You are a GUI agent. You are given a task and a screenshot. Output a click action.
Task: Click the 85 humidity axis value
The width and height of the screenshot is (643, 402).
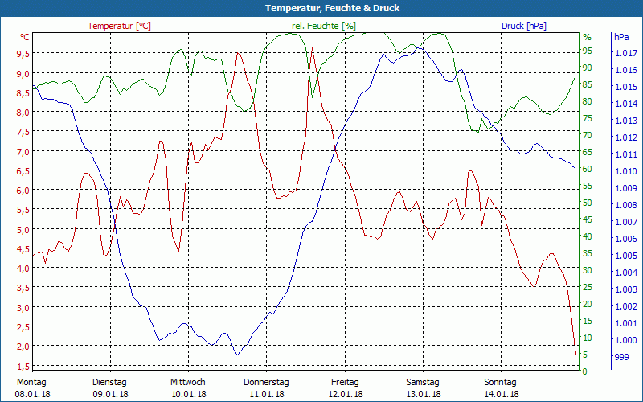coord(588,84)
